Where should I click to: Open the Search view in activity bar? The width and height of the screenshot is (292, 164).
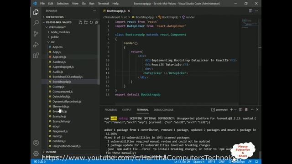(36, 23)
